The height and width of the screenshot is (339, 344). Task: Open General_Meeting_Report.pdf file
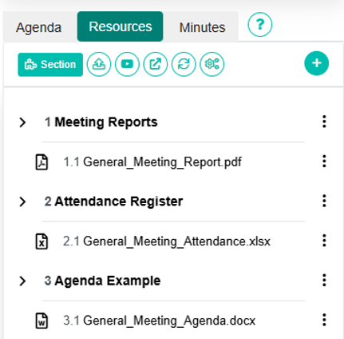(x=152, y=162)
